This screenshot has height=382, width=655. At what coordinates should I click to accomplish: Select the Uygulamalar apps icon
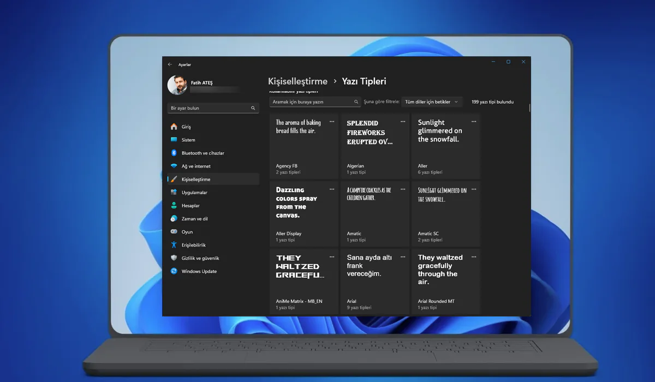(x=174, y=192)
